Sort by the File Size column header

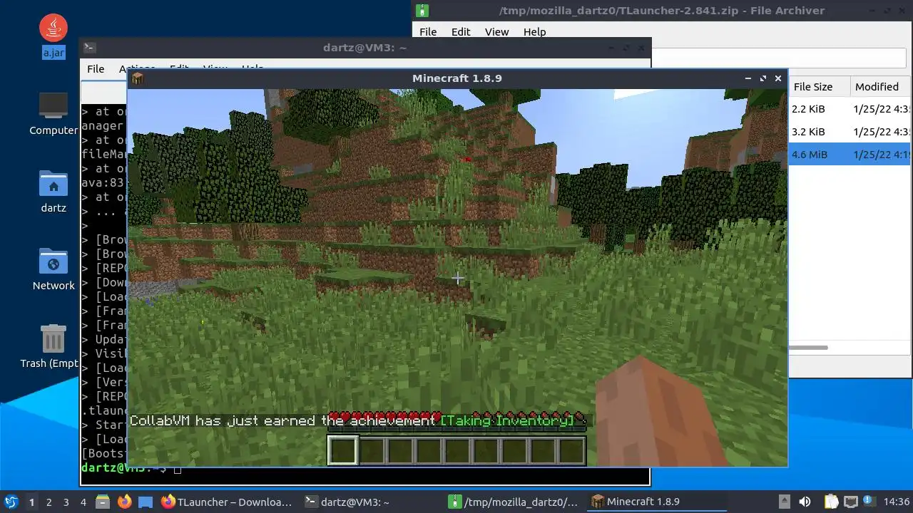818,87
